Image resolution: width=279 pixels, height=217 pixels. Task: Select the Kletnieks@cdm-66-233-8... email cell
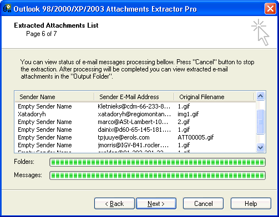pos(134,106)
